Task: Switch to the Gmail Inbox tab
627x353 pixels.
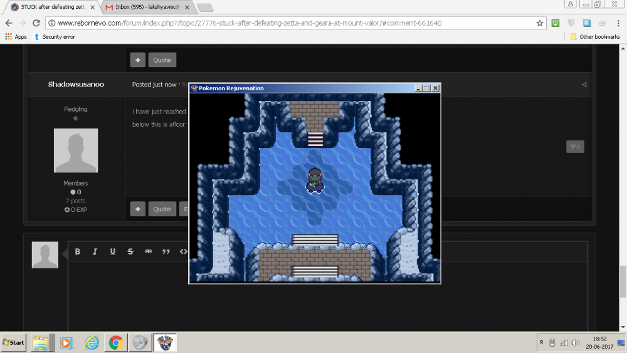Action: [x=147, y=7]
